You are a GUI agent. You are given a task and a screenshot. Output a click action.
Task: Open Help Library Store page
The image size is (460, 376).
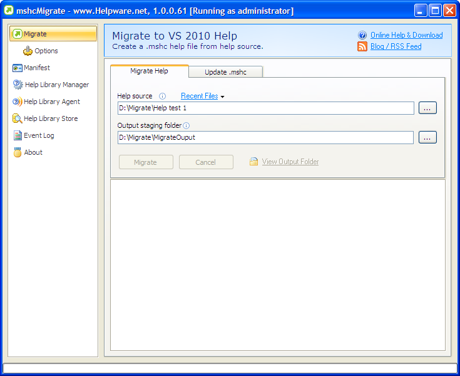51,118
